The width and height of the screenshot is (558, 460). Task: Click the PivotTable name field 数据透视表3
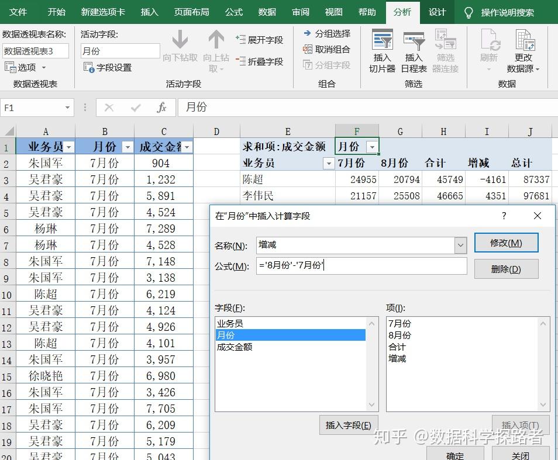(35, 51)
